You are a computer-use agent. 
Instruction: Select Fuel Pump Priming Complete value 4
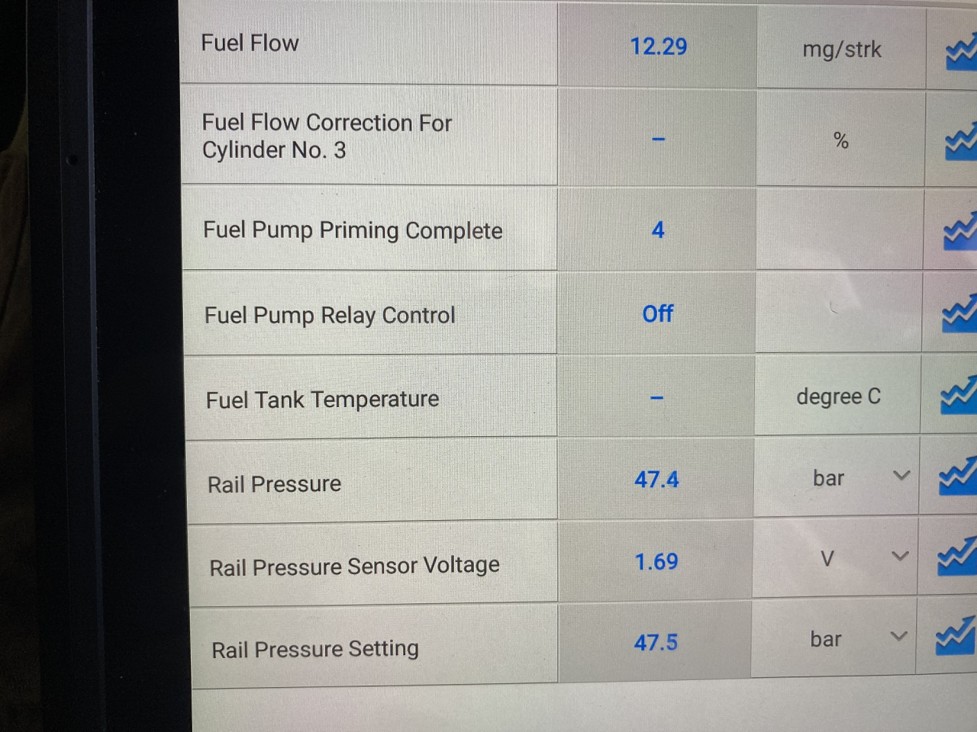tap(658, 230)
